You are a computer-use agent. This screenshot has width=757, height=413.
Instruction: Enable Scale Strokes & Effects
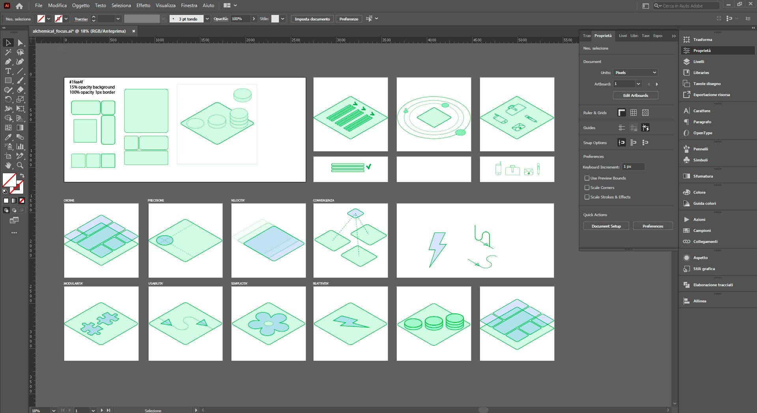pyautogui.click(x=587, y=197)
